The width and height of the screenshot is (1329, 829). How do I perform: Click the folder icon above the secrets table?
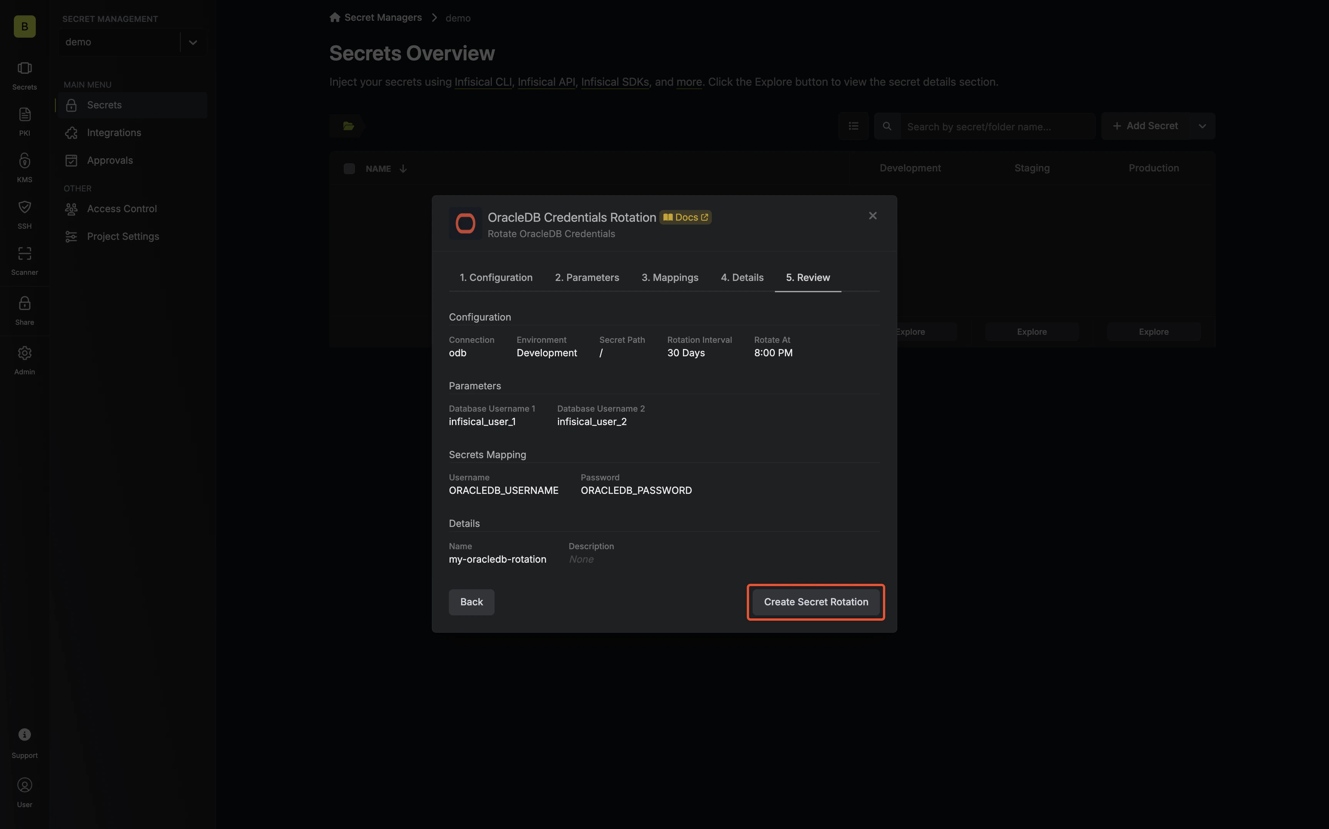348,126
